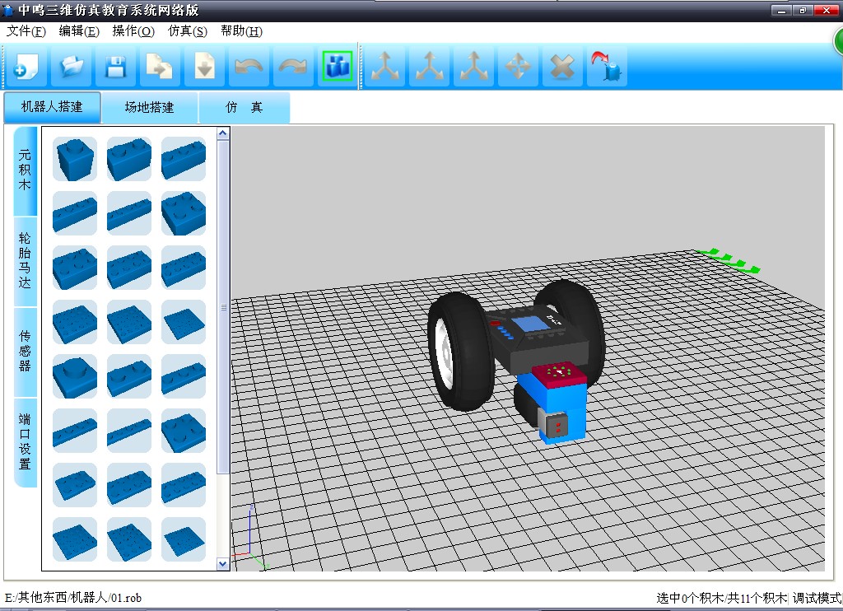
Task: Open the 仿真(S) menu in menu bar
Action: click(x=187, y=31)
